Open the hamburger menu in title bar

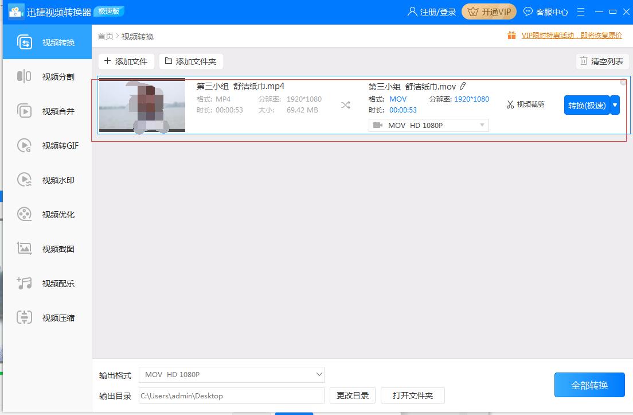click(580, 11)
